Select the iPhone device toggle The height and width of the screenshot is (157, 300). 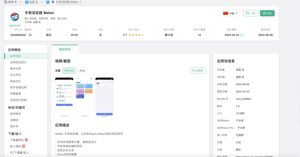click(69, 71)
